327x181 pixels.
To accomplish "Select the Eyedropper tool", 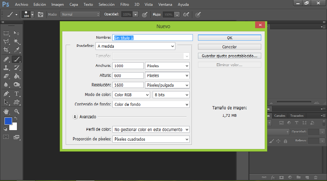I will coord(17,50).
